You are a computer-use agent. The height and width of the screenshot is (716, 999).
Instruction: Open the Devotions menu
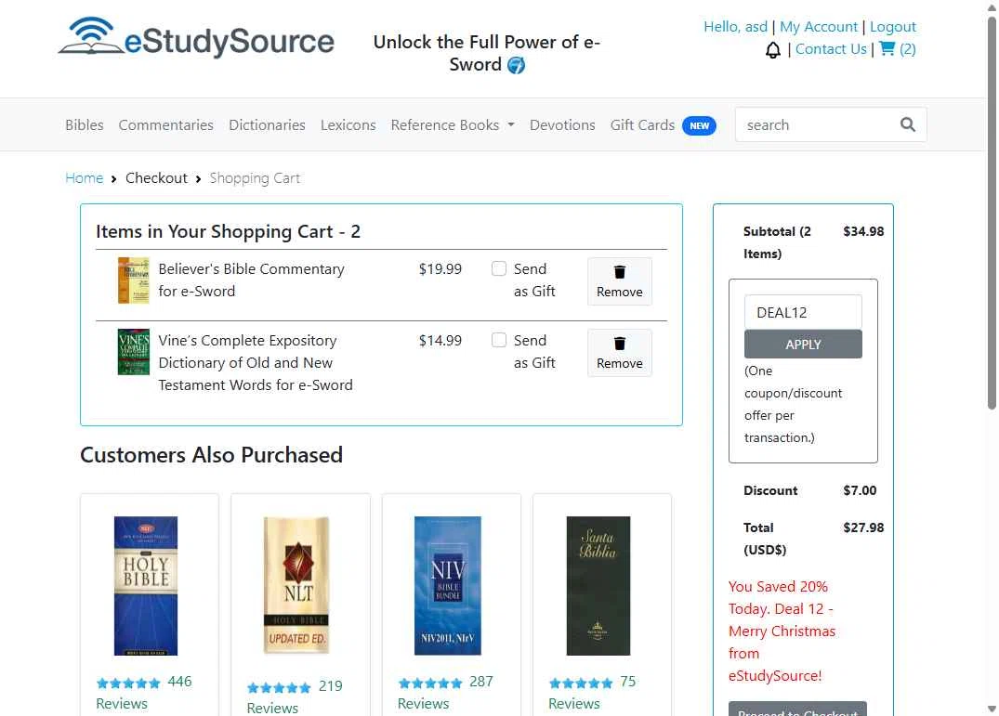562,124
